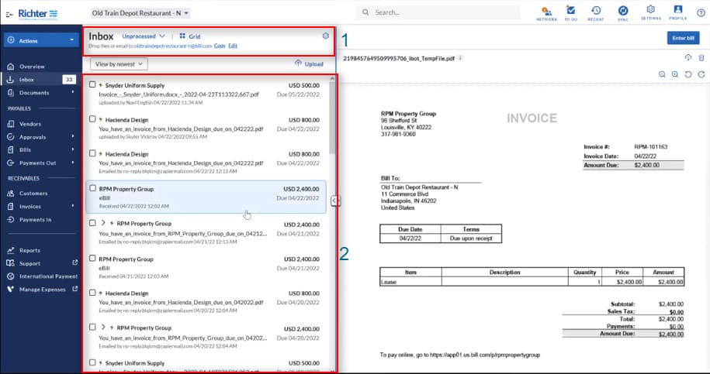Check Hacienda Design uploaded by Skyler Vickrey
The image size is (710, 374).
(92, 119)
